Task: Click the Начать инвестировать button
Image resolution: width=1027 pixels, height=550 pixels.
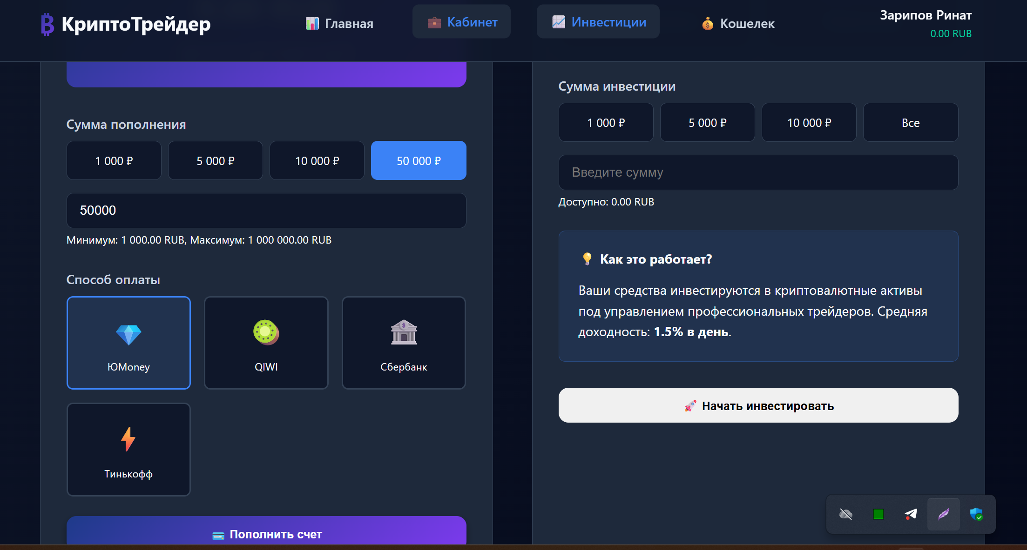Action: pyautogui.click(x=758, y=405)
